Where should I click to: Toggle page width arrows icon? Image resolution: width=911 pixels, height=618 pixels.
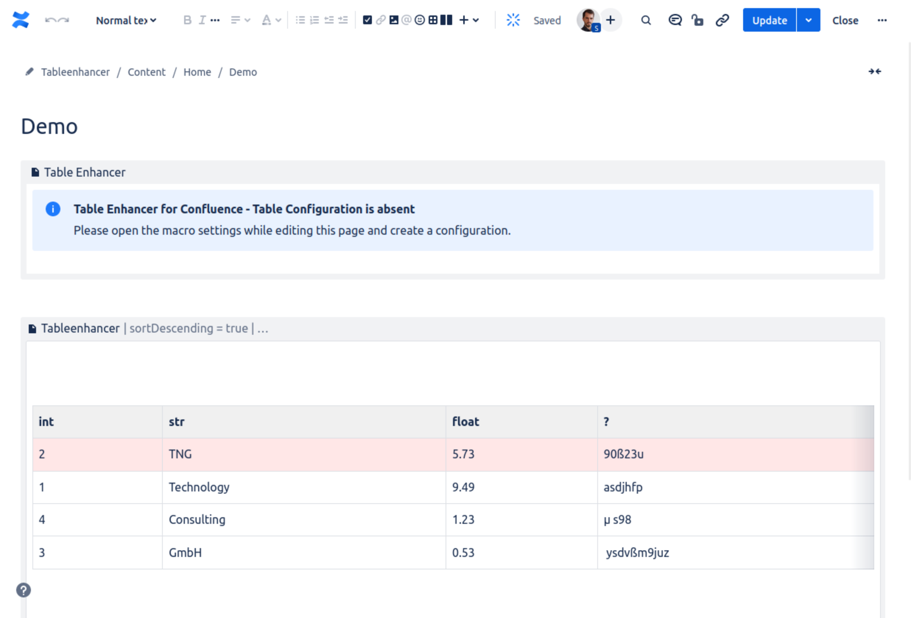click(x=874, y=71)
